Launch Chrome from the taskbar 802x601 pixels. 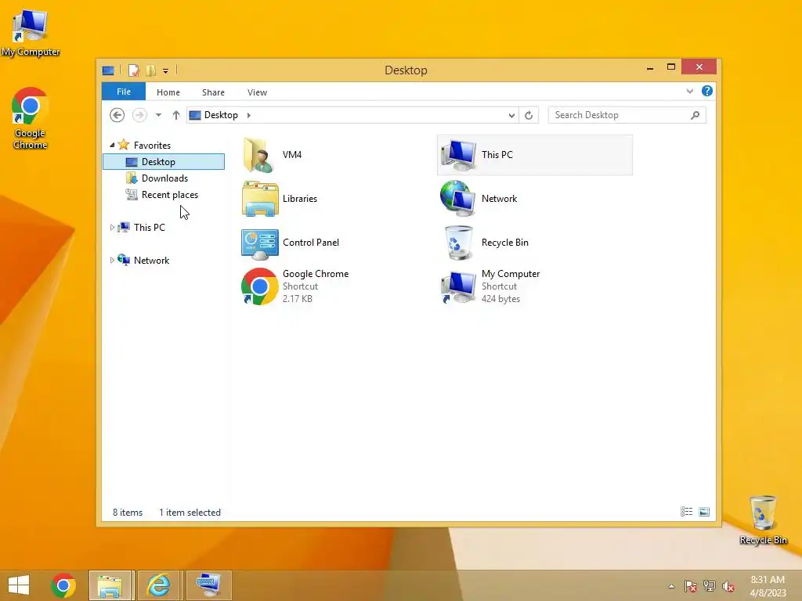click(x=63, y=585)
